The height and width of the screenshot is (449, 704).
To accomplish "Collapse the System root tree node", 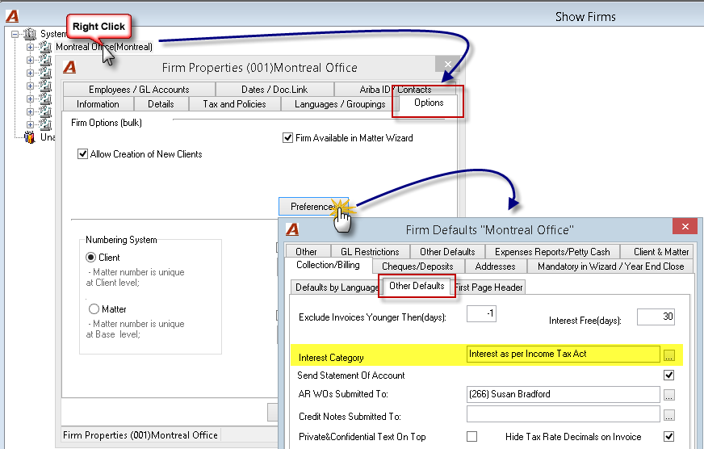I will tap(15, 34).
